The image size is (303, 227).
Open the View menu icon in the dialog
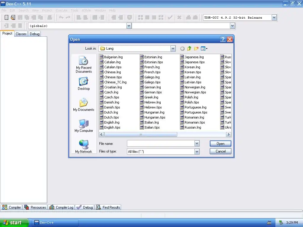pos(204,49)
